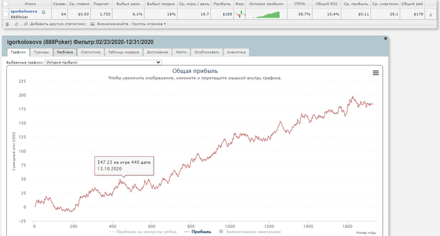This screenshot has width=440, height=236.
Task: Sort by the Общий ROI column
Action: 326,4
